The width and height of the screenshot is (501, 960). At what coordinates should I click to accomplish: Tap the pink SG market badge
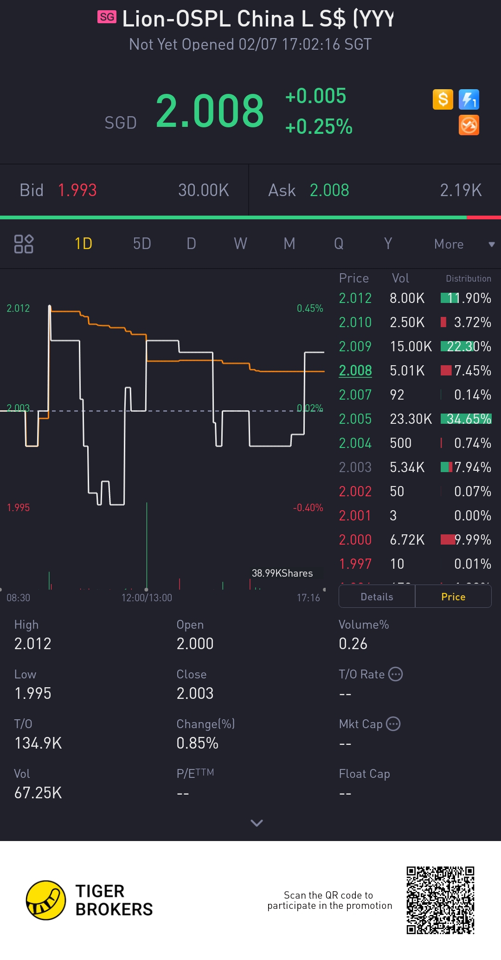tap(107, 17)
